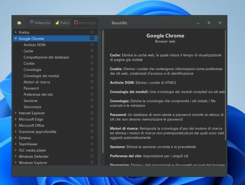Select the Microsoft Edge row label

pos(31,119)
